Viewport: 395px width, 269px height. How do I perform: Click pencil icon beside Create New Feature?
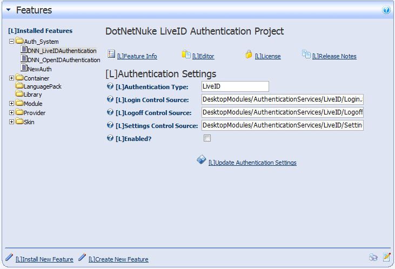(x=82, y=257)
